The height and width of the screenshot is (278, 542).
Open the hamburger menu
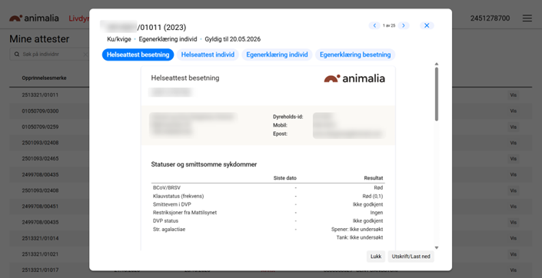click(x=527, y=18)
